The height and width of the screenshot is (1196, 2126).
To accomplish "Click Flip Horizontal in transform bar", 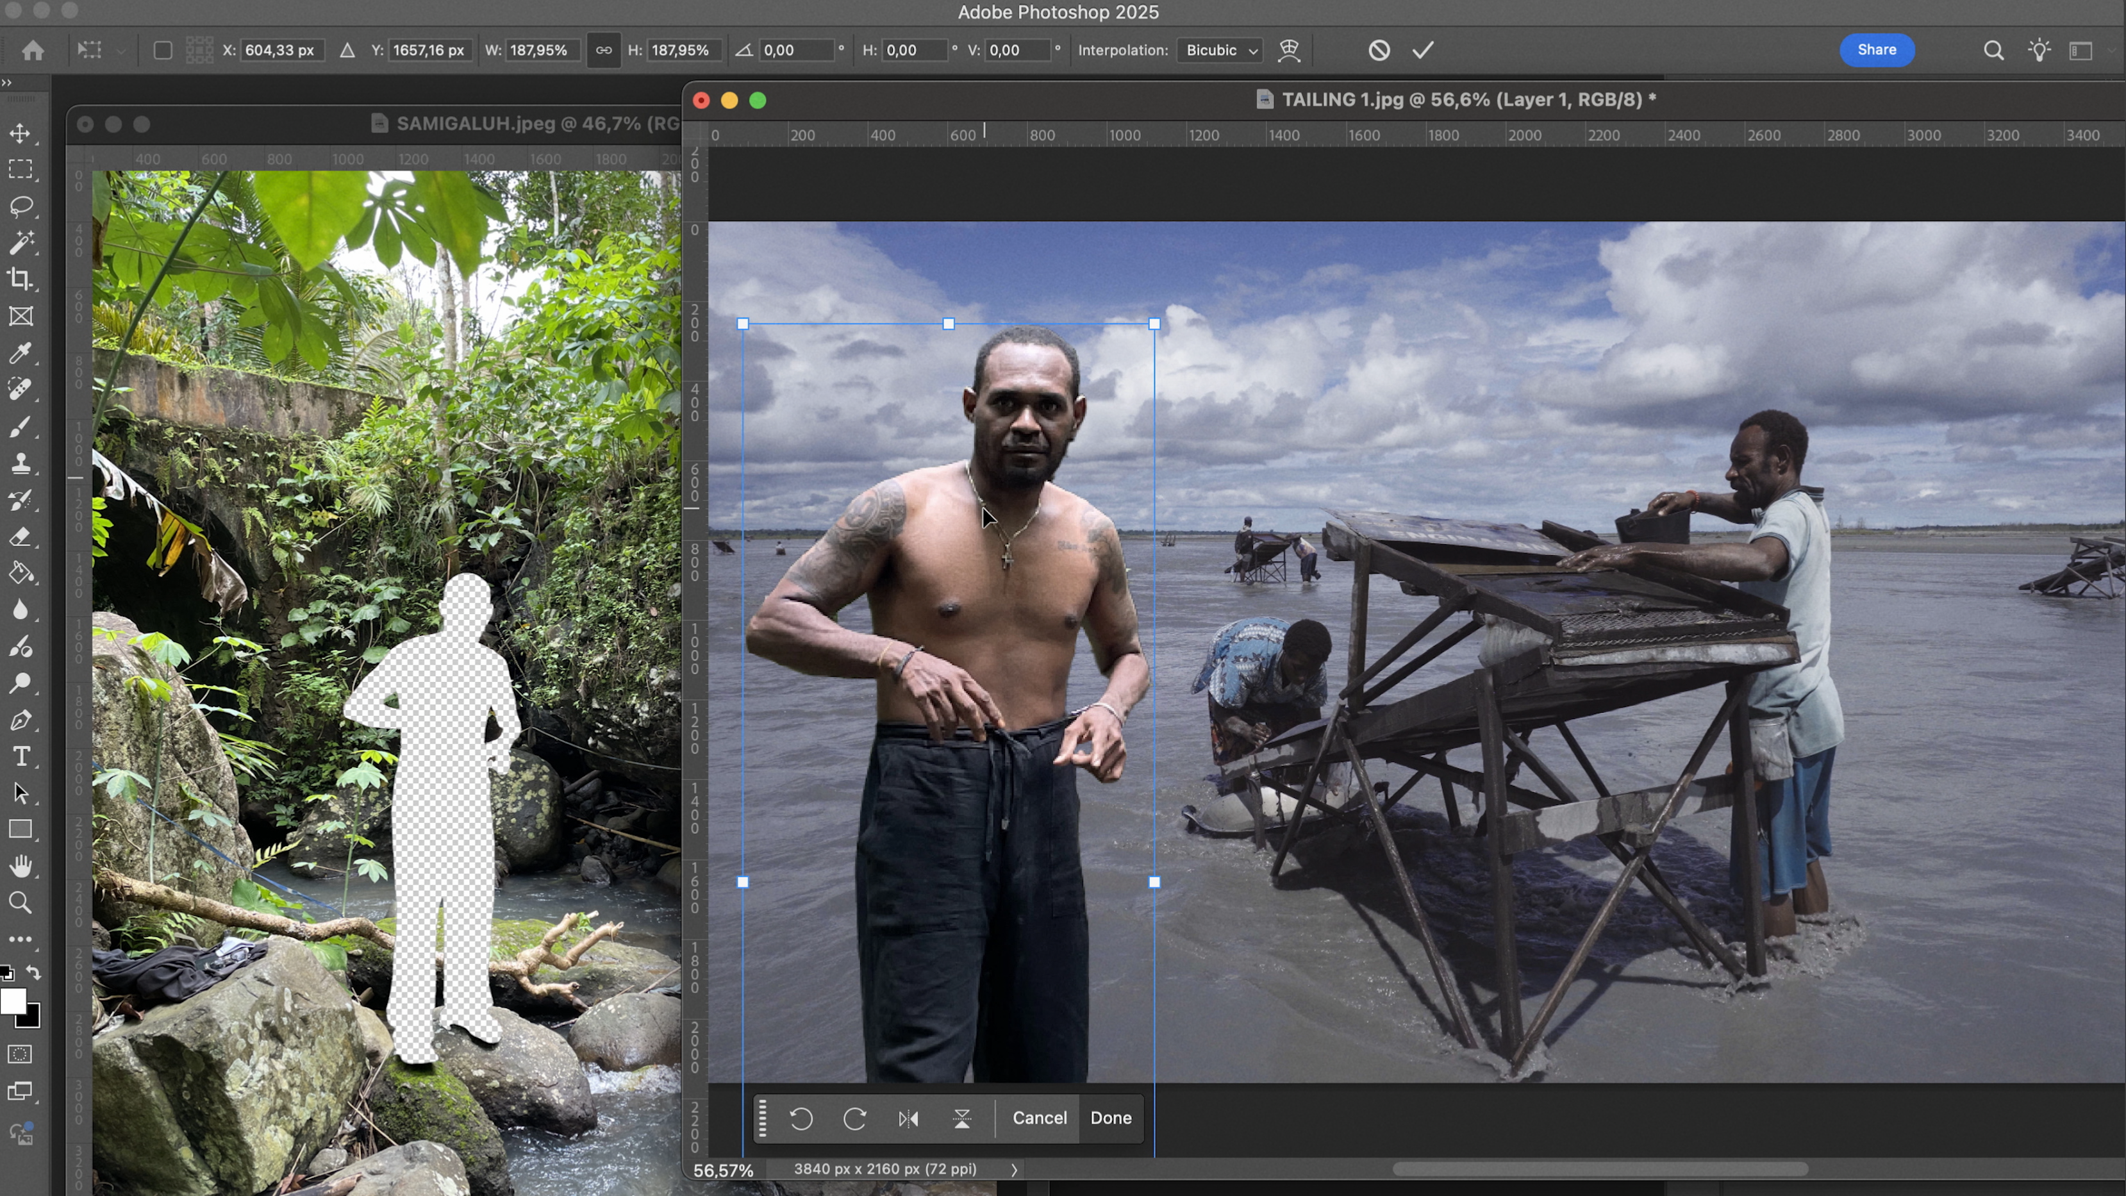I will tap(908, 1118).
